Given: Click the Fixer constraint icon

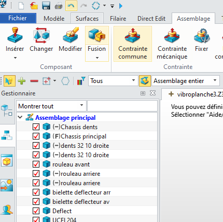Looking at the screenshot, I should point(202,39).
